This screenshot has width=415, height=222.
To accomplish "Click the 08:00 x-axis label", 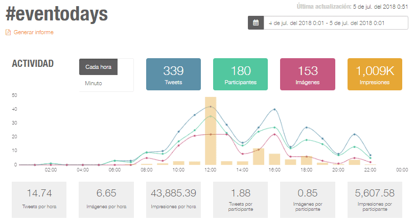I will pyautogui.click(x=146, y=169).
